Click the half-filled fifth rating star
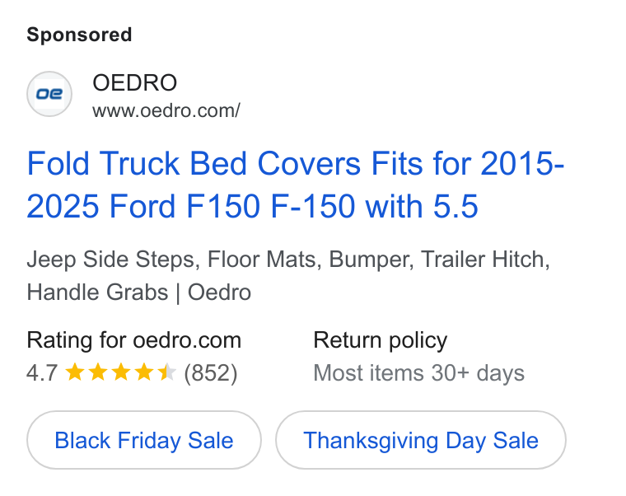This screenshot has width=626, height=496. [x=167, y=372]
